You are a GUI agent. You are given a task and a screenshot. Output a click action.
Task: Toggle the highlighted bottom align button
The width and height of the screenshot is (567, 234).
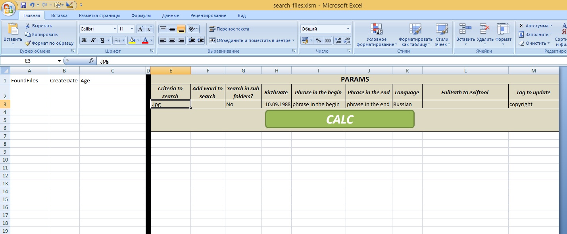tap(181, 29)
